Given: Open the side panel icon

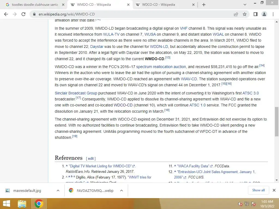Looking at the screenshot, I should point(256,14).
